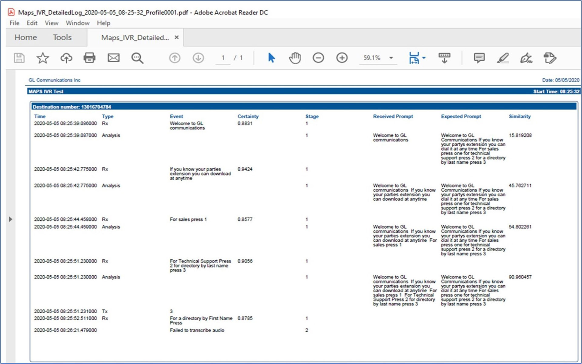
Task: Open the Fill & Sign tool
Action: 526,58
